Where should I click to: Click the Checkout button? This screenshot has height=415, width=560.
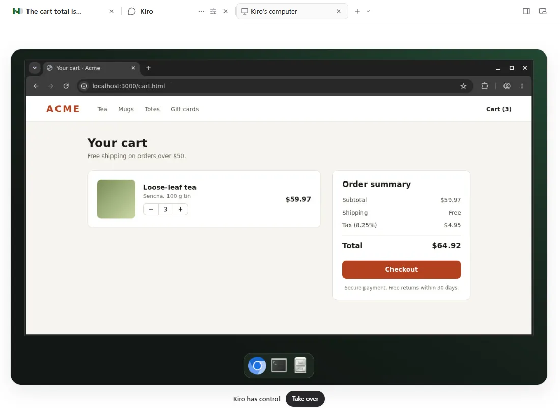coord(402,269)
